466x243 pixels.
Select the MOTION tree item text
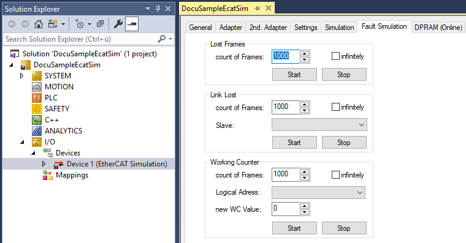[59, 87]
